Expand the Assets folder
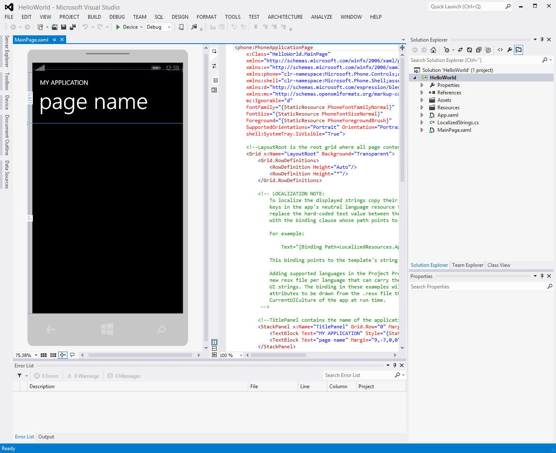Viewport: 556px width, 453px height. pos(422,100)
